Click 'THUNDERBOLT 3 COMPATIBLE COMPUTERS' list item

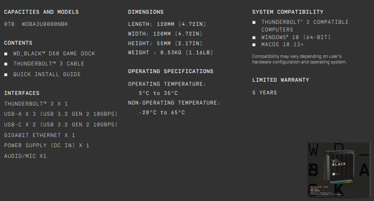tap(305, 26)
